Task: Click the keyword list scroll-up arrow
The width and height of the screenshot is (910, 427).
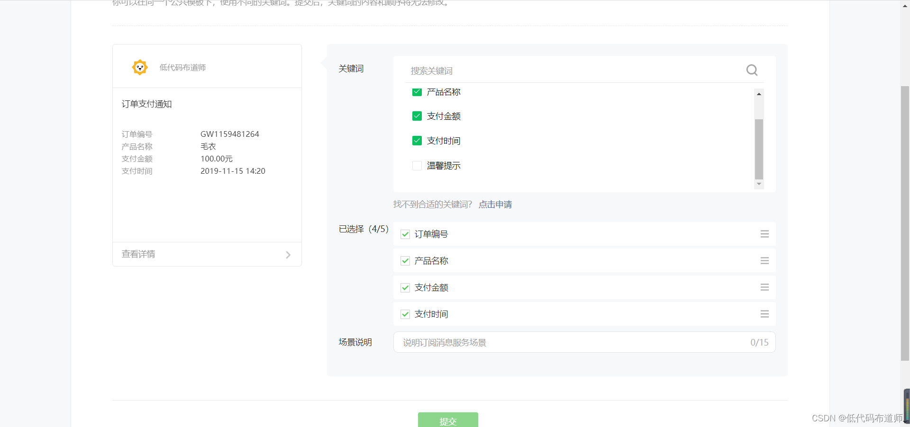Action: 759,94
